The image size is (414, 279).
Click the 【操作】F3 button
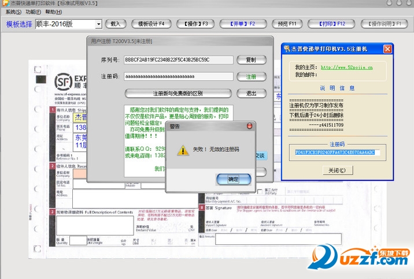(195, 24)
